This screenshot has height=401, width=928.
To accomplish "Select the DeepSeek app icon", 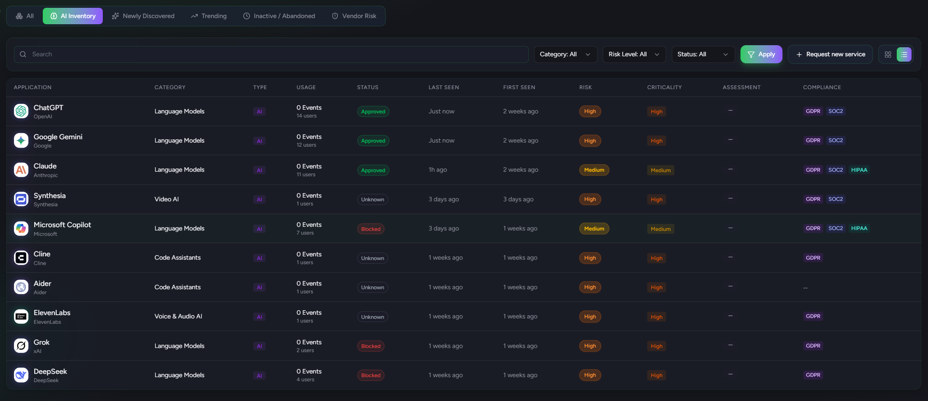I will click(21, 375).
